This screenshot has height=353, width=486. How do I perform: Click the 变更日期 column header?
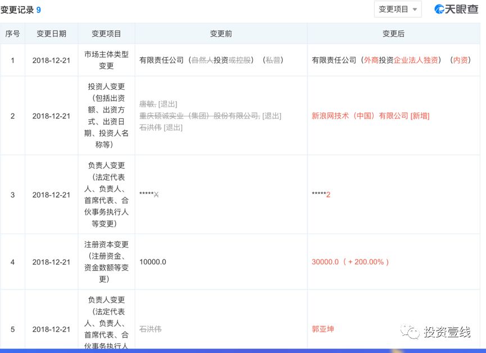pos(51,34)
